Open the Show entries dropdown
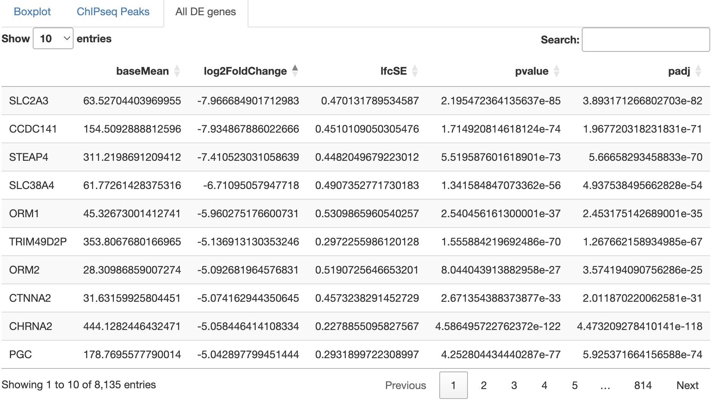 [53, 38]
